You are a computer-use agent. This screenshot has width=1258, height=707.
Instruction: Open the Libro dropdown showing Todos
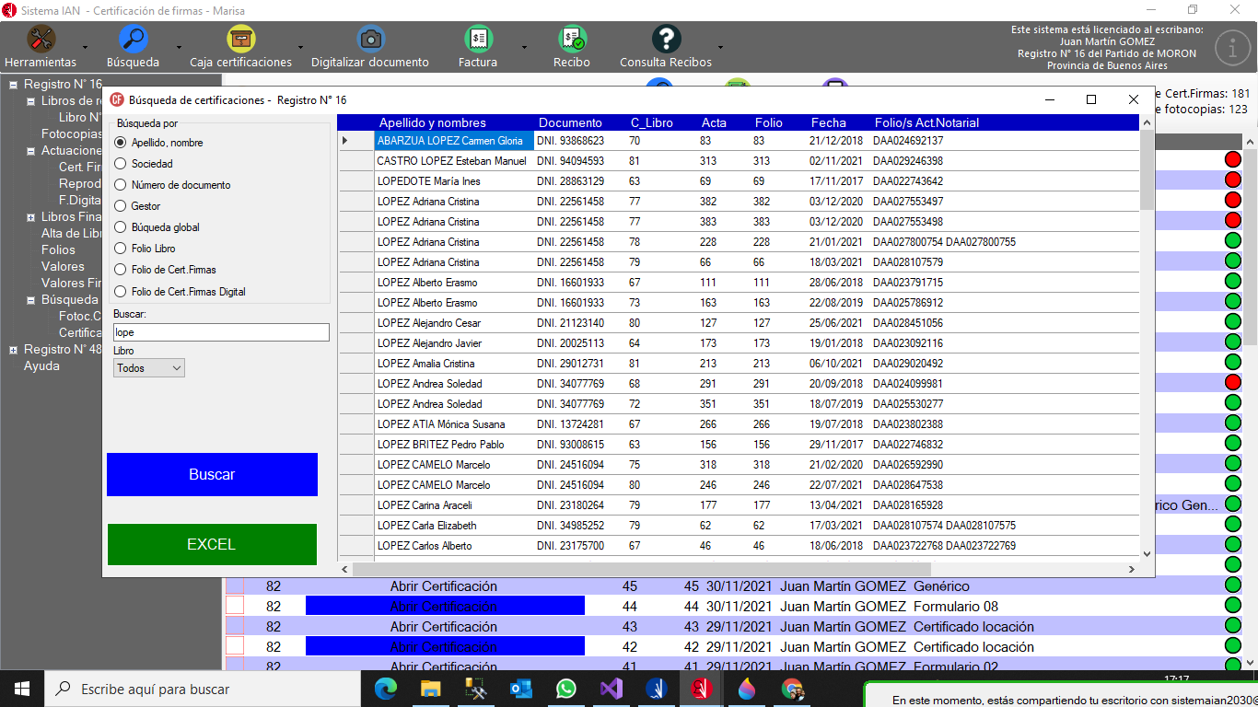[149, 368]
